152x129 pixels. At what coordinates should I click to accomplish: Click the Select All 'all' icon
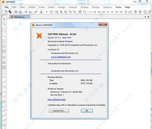(x=4, y=111)
